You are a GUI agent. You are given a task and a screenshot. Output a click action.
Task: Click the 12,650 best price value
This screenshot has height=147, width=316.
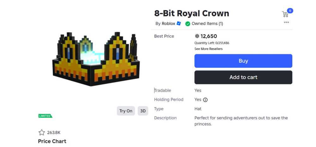pos(209,36)
